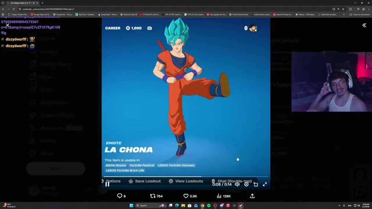
Task: Like the post with 5.9K likes
Action: tap(190, 196)
